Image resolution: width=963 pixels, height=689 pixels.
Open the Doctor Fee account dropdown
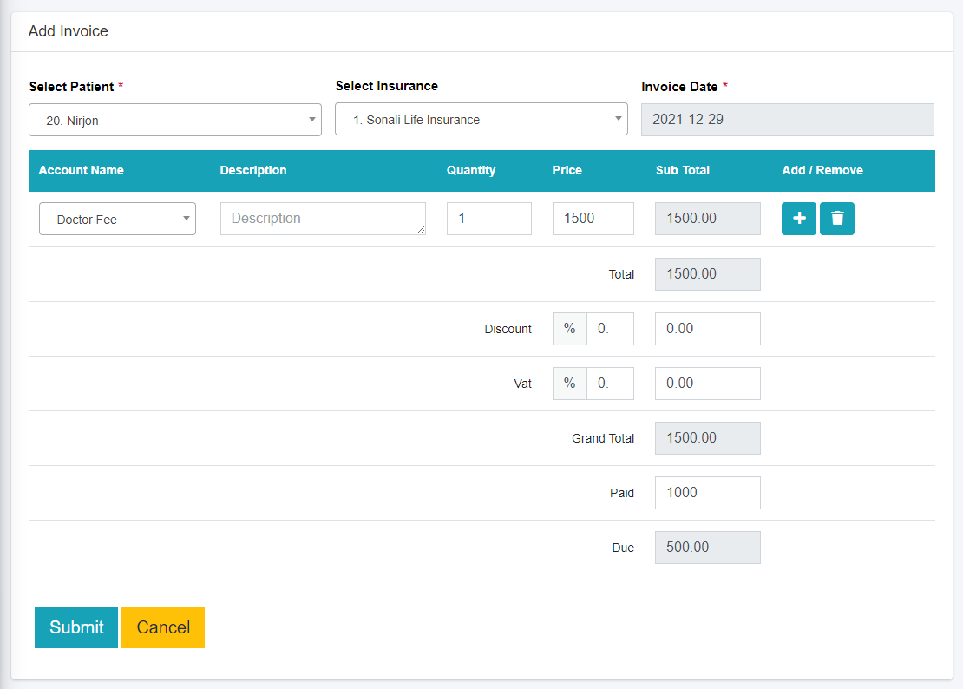117,220
